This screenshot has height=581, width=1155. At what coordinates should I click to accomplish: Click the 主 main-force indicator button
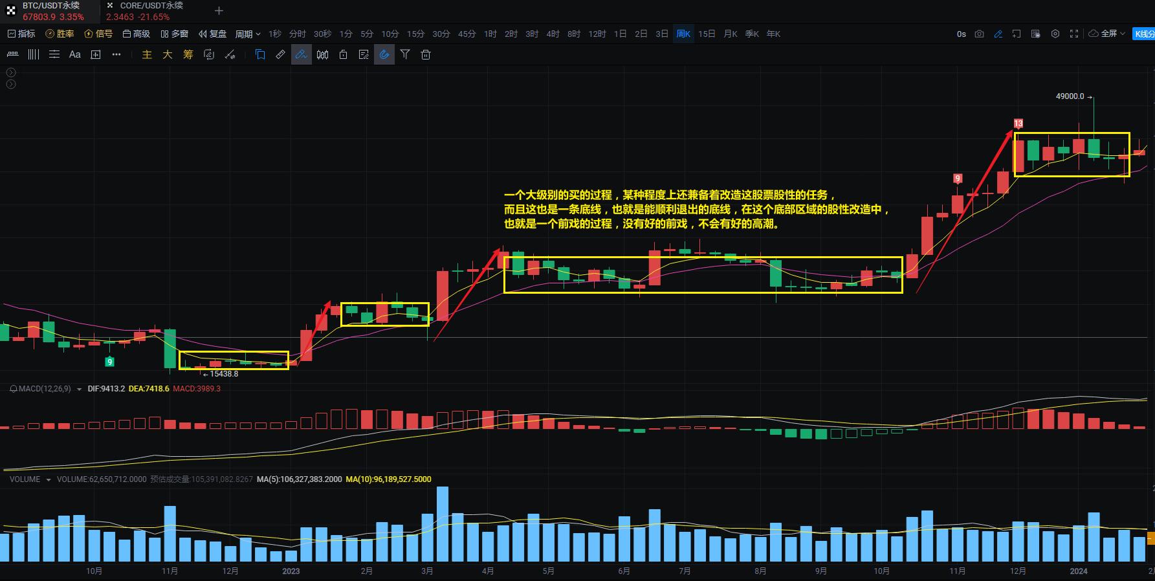tap(147, 54)
